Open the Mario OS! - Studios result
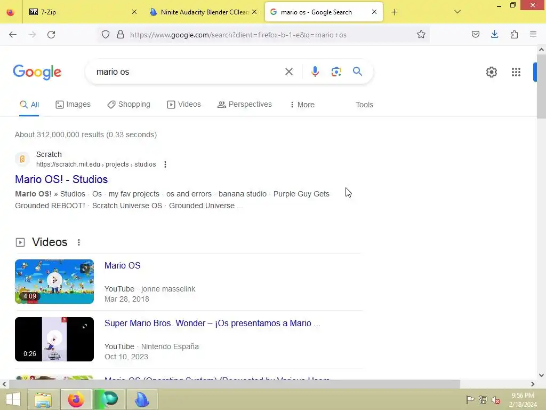This screenshot has height=410, width=546. 61,179
